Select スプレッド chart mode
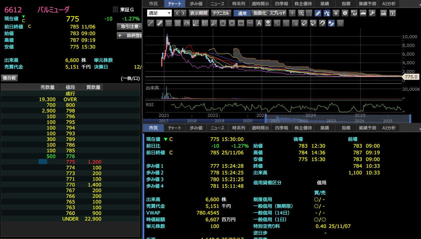Image resolution: width=421 pixels, height=239 pixels. 278,13
